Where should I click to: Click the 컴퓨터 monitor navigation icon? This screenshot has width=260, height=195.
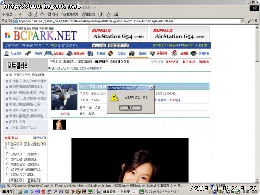click(x=90, y=54)
